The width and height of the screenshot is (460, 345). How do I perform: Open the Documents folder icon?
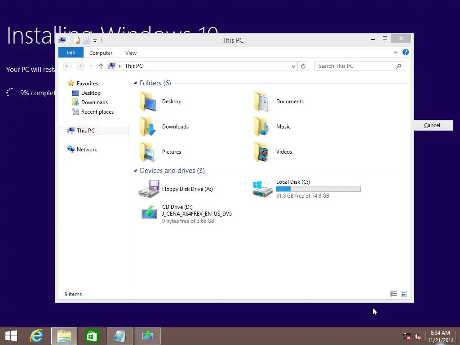pos(262,102)
